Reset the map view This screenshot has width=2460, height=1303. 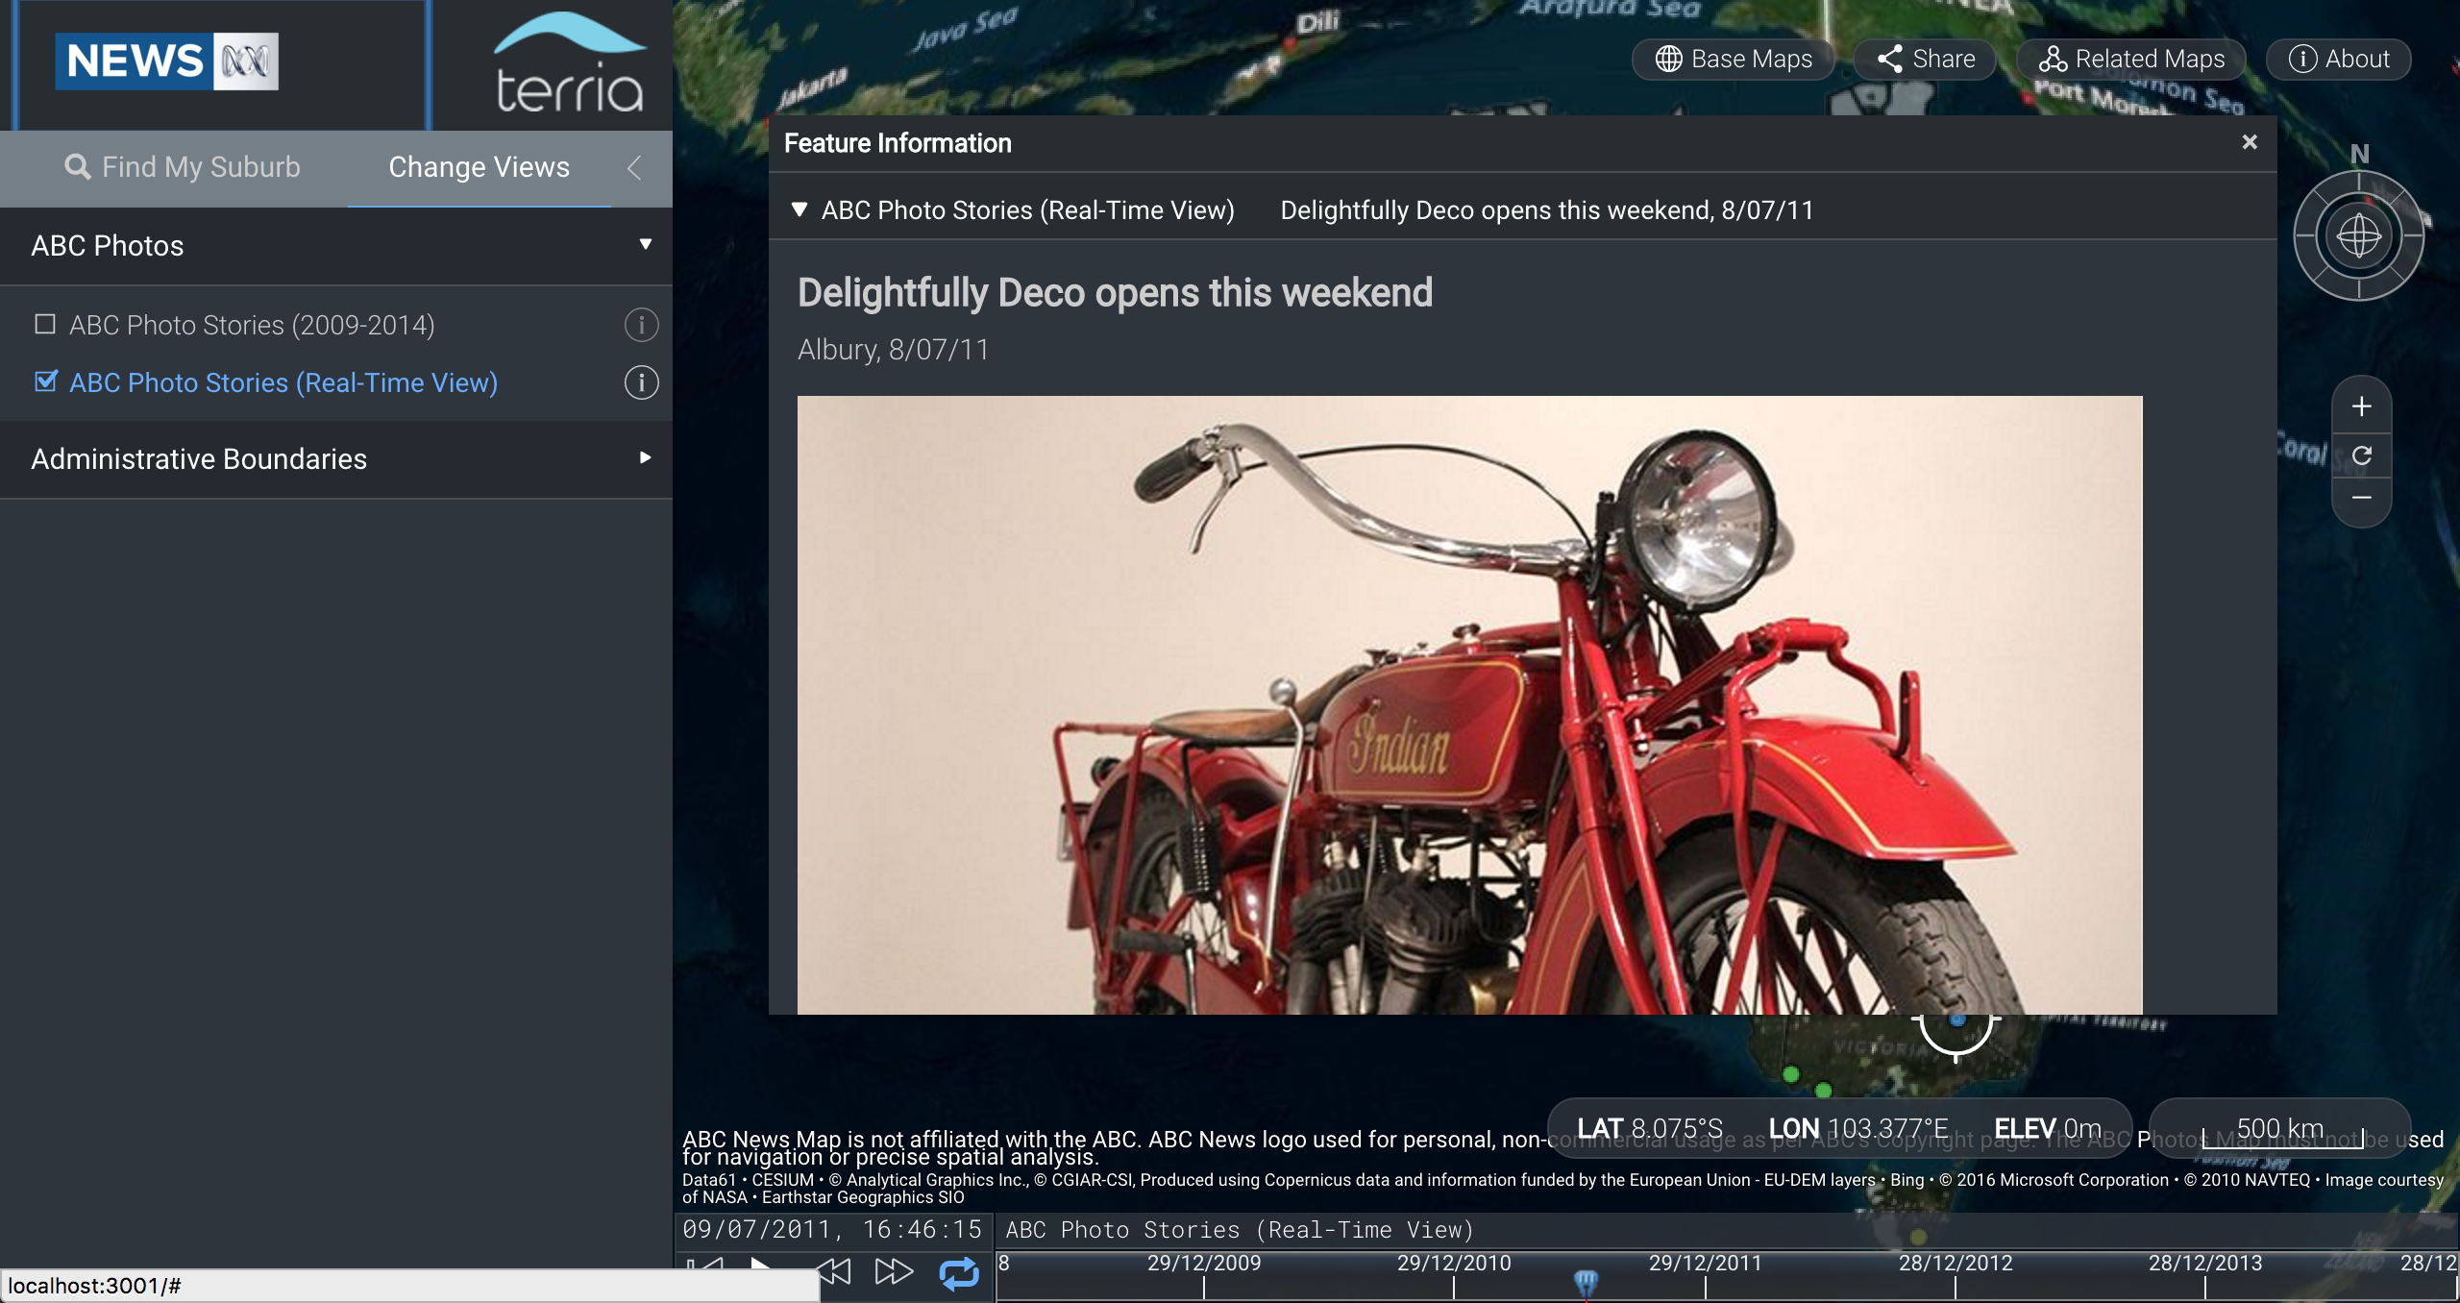(x=2361, y=455)
